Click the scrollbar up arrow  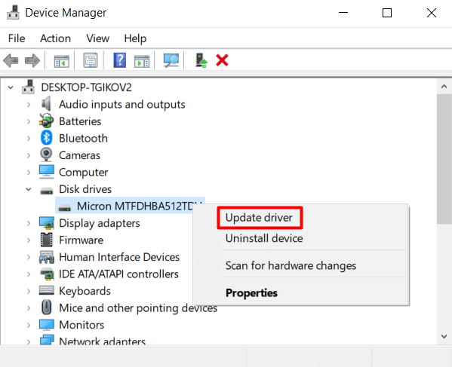(x=444, y=87)
